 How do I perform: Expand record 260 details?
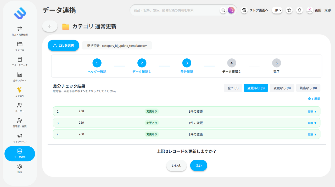pyautogui.click(x=312, y=134)
